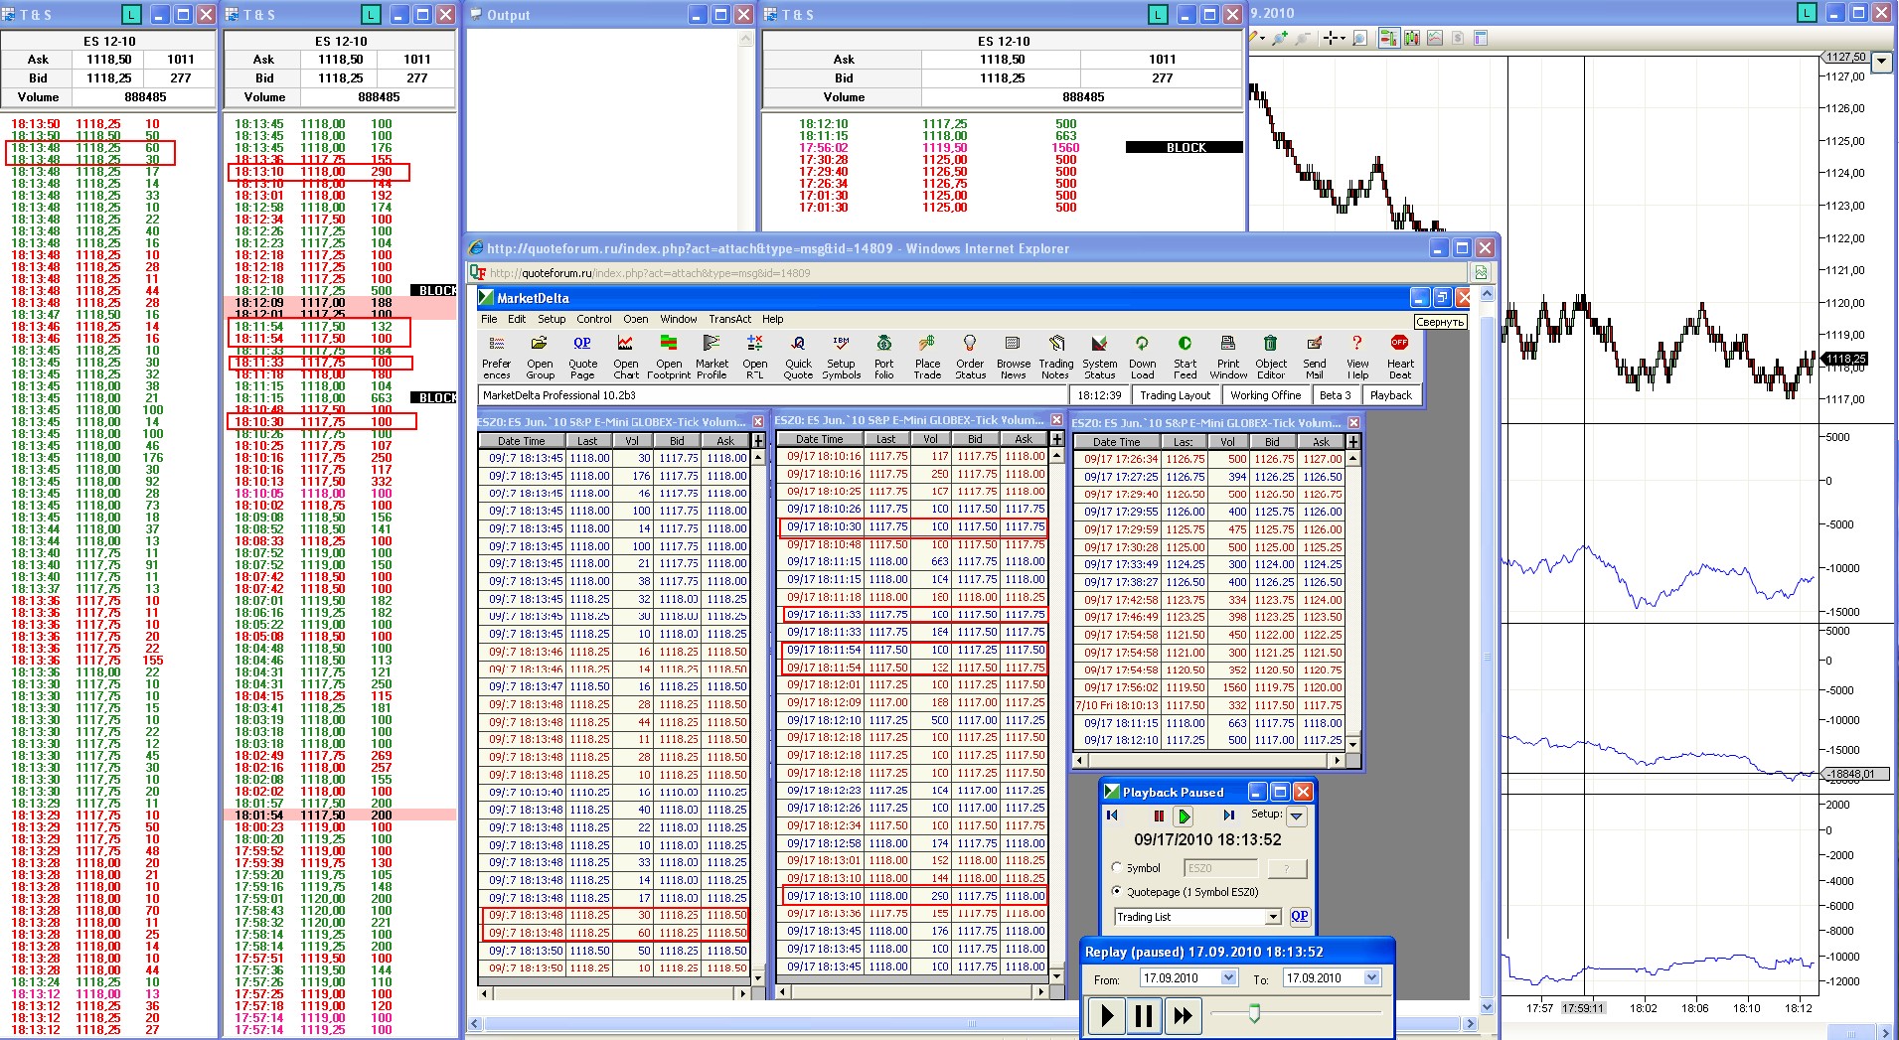Open the Place Trade icon
Image resolution: width=1899 pixels, height=1040 pixels.
(x=927, y=357)
